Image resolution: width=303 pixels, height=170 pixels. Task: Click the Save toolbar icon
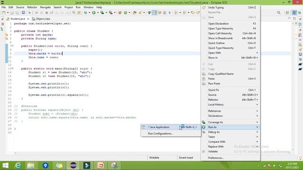pyautogui.click(x=12, y=13)
